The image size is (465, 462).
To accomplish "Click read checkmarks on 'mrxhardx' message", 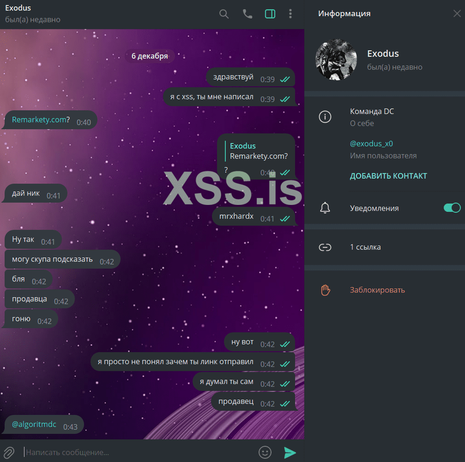I will point(285,219).
